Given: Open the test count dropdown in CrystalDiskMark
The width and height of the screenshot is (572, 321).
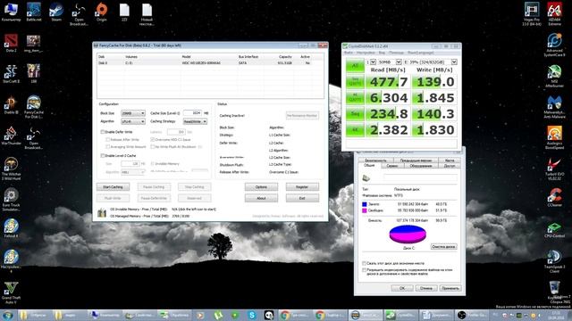Looking at the screenshot, I should pyautogui.click(x=371, y=62).
